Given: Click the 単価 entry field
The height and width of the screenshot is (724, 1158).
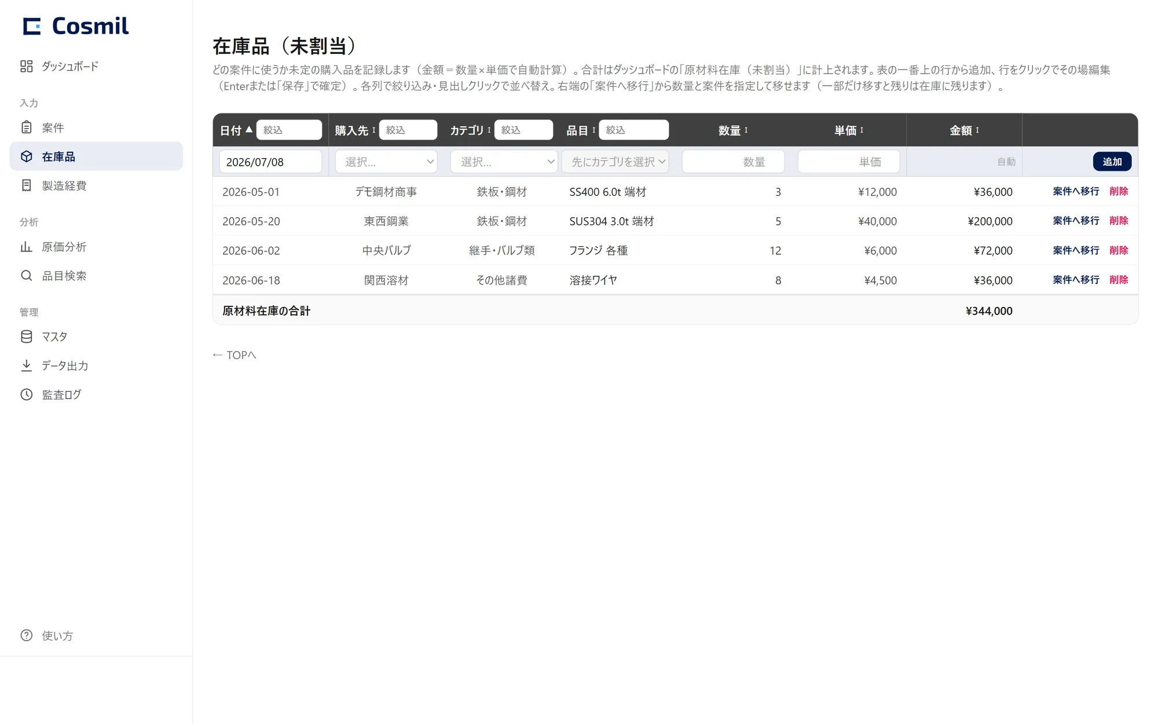Looking at the screenshot, I should [849, 162].
